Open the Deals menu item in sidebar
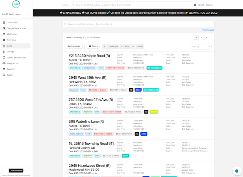Viewport: 243px width, 177px height. point(15,46)
